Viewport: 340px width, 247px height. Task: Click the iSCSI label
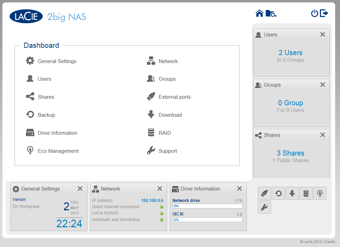pos(178,214)
